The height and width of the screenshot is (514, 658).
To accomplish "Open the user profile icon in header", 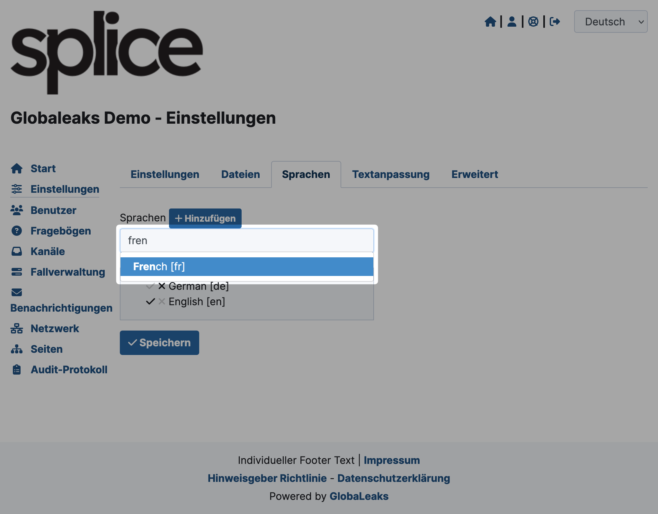I will pyautogui.click(x=512, y=22).
